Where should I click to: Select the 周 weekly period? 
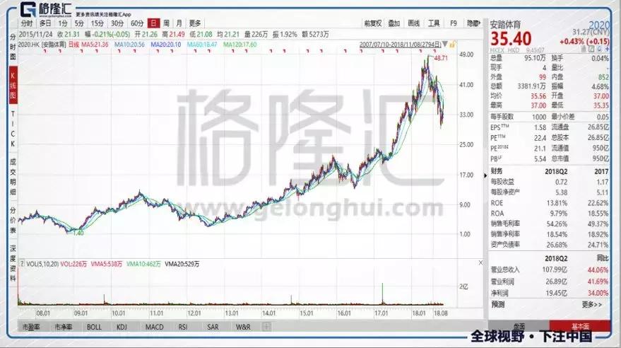click(x=166, y=23)
